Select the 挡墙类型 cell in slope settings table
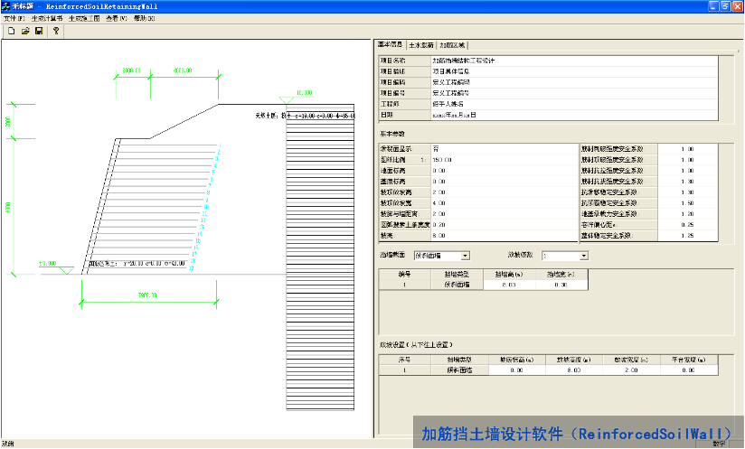Viewport: 745px width, 449px height. 459,370
